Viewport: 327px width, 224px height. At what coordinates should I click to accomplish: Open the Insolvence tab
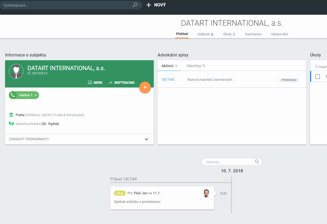[253, 34]
